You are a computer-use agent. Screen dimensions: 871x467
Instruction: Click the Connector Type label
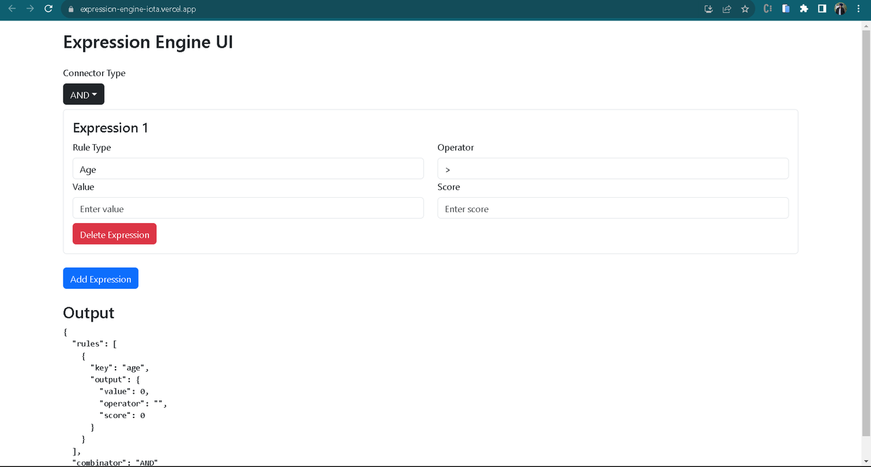tap(95, 73)
